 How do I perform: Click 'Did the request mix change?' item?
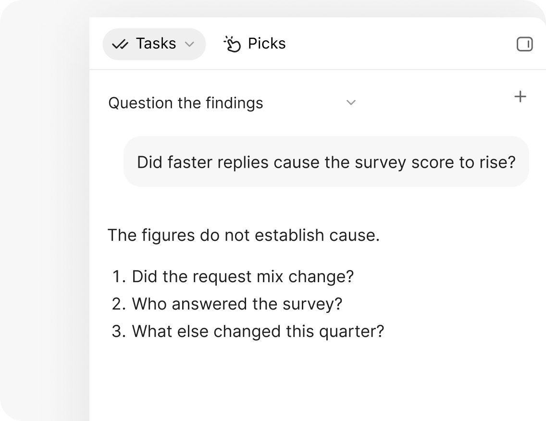[243, 276]
